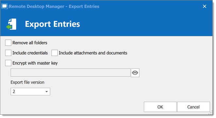This screenshot has width=216, height=118.
Task: Click the "Remove all folders" label text
Action: point(30,43)
